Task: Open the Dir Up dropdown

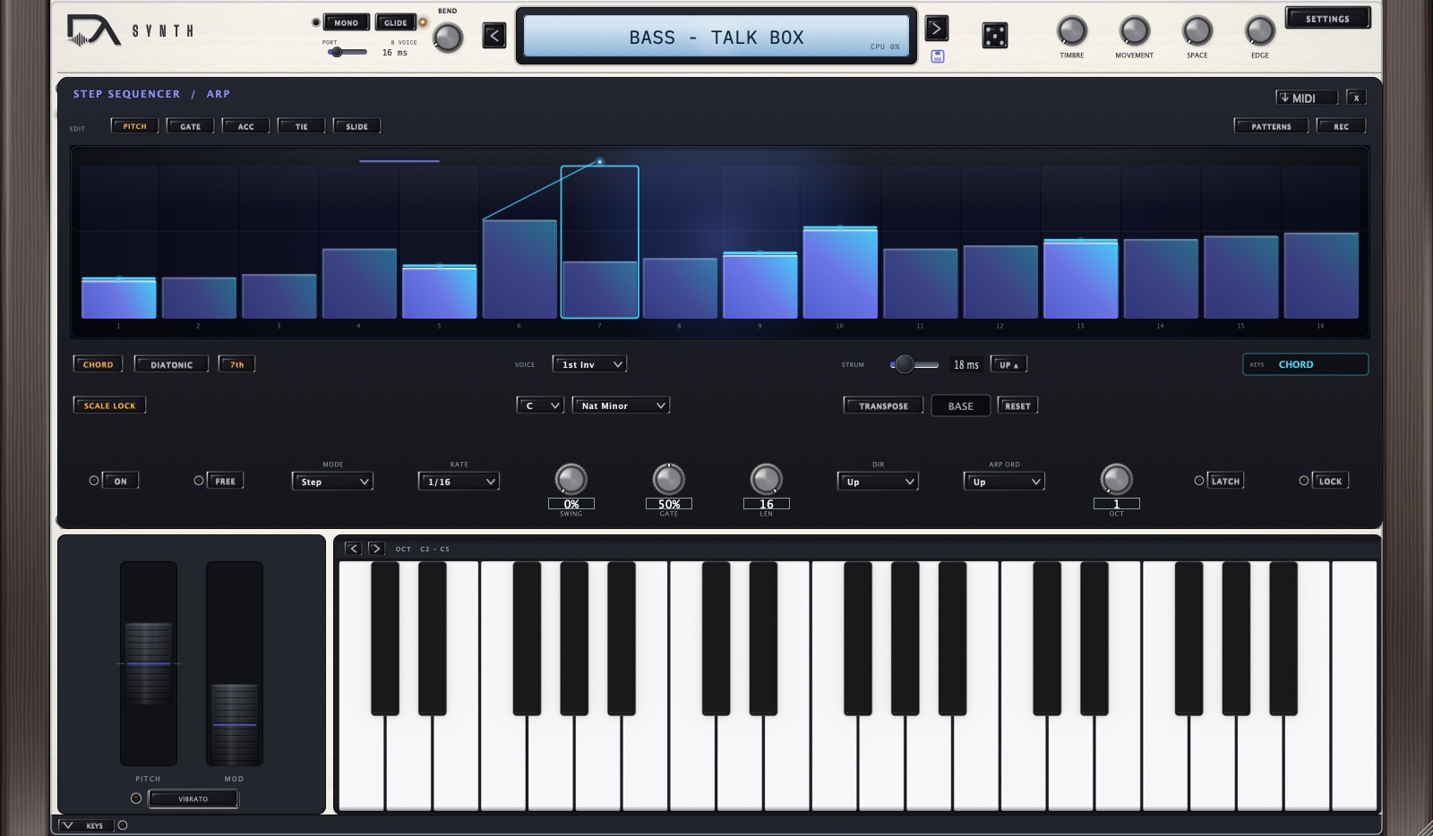Action: [x=878, y=482]
